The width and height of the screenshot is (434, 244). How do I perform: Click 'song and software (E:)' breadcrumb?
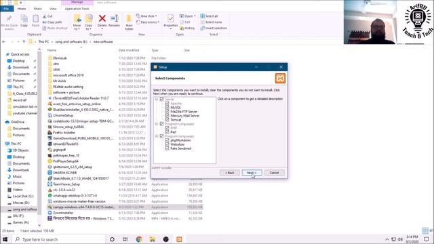tap(71, 42)
